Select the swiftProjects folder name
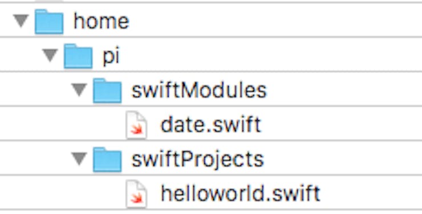Viewport: 422px width, 214px height. [x=198, y=160]
